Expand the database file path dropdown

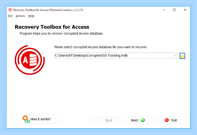(175, 56)
